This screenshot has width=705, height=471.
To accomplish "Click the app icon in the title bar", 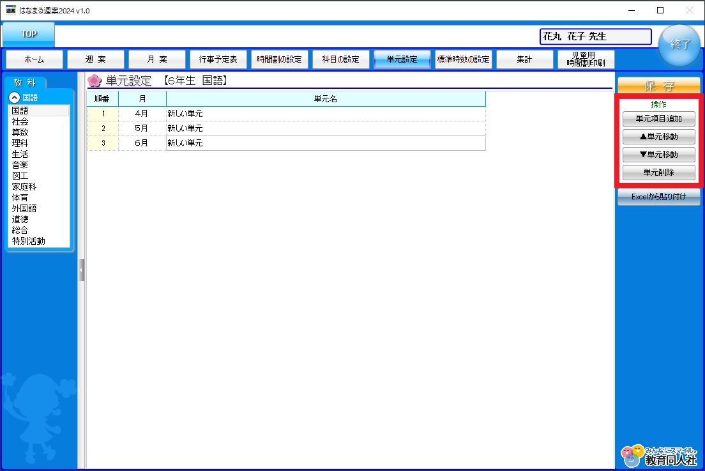I will [10, 10].
